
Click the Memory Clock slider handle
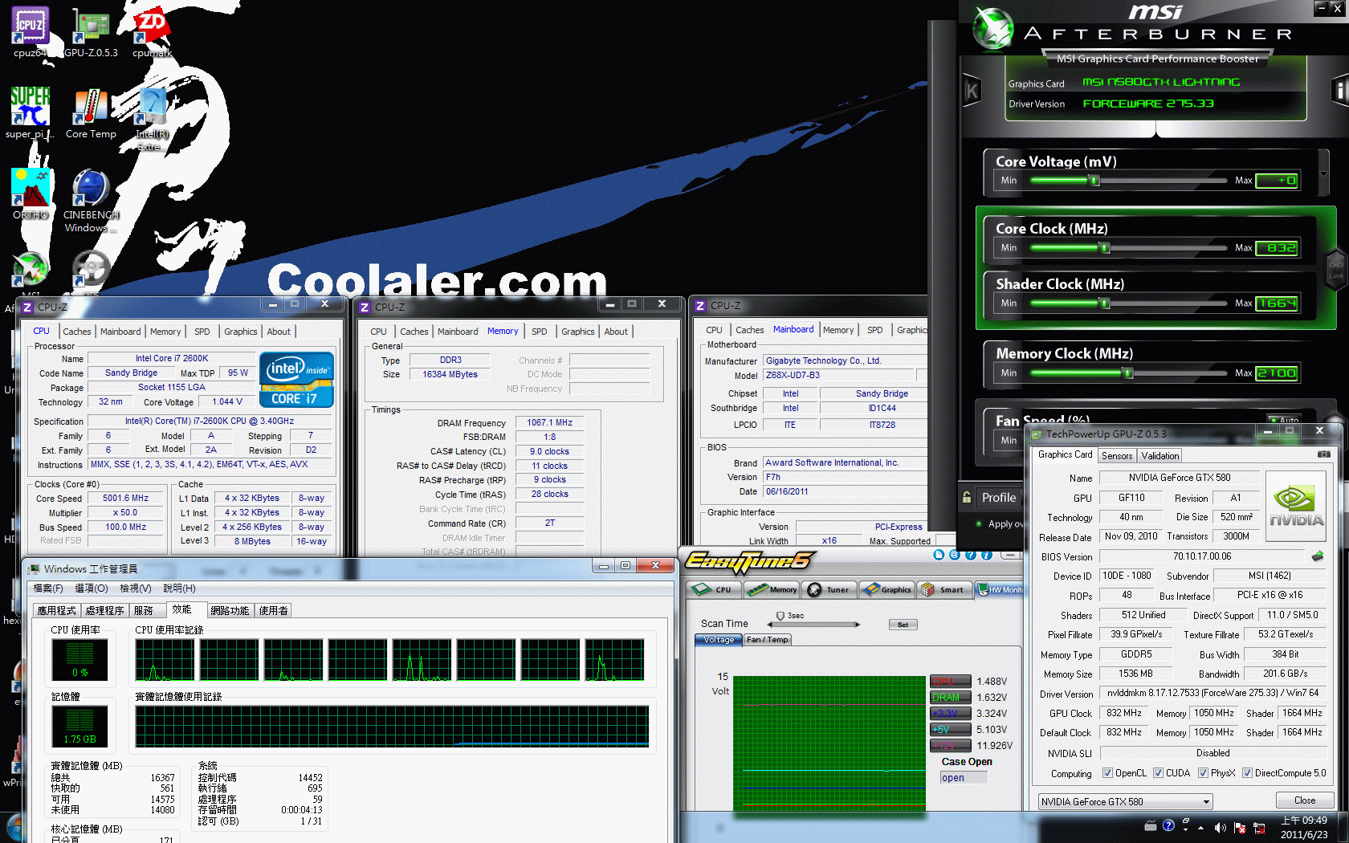coord(1127,373)
